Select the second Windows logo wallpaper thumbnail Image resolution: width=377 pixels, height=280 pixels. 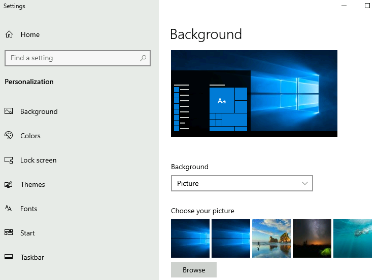(231, 238)
